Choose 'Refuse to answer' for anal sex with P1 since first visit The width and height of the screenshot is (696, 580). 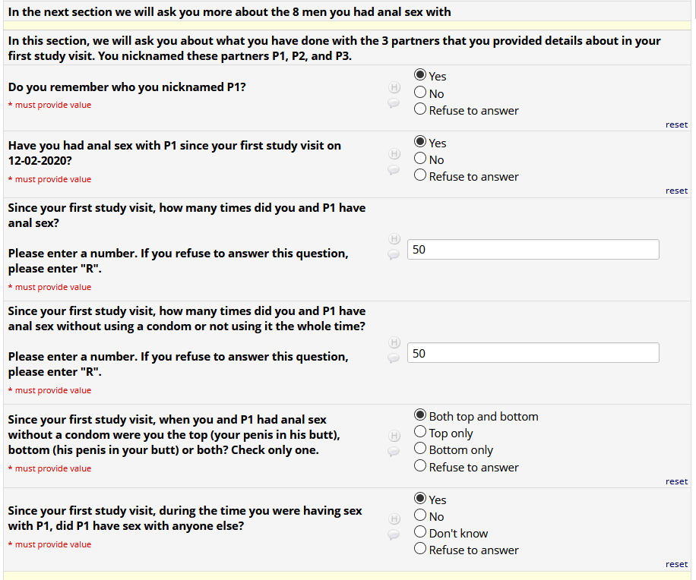point(420,176)
